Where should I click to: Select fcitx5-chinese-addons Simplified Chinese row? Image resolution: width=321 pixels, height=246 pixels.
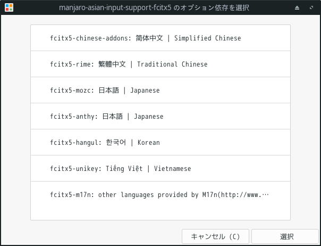click(x=160, y=38)
